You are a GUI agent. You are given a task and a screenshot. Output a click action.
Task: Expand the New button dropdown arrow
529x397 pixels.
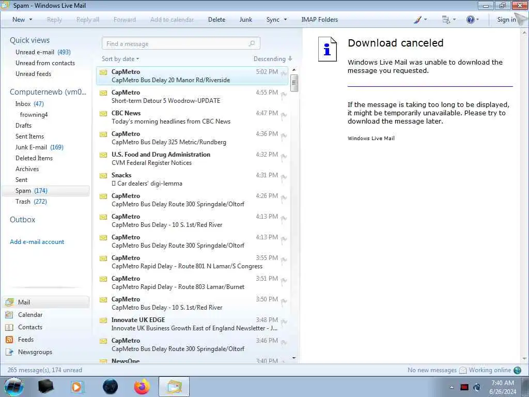pyautogui.click(x=30, y=20)
